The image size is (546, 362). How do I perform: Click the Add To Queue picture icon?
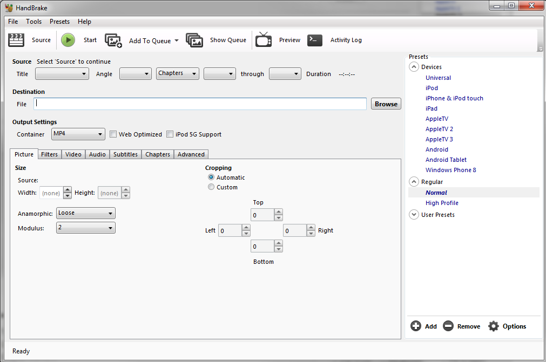point(113,40)
